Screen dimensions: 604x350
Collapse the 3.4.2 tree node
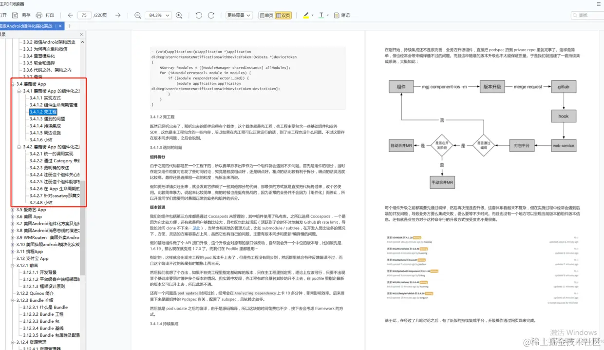(19, 147)
